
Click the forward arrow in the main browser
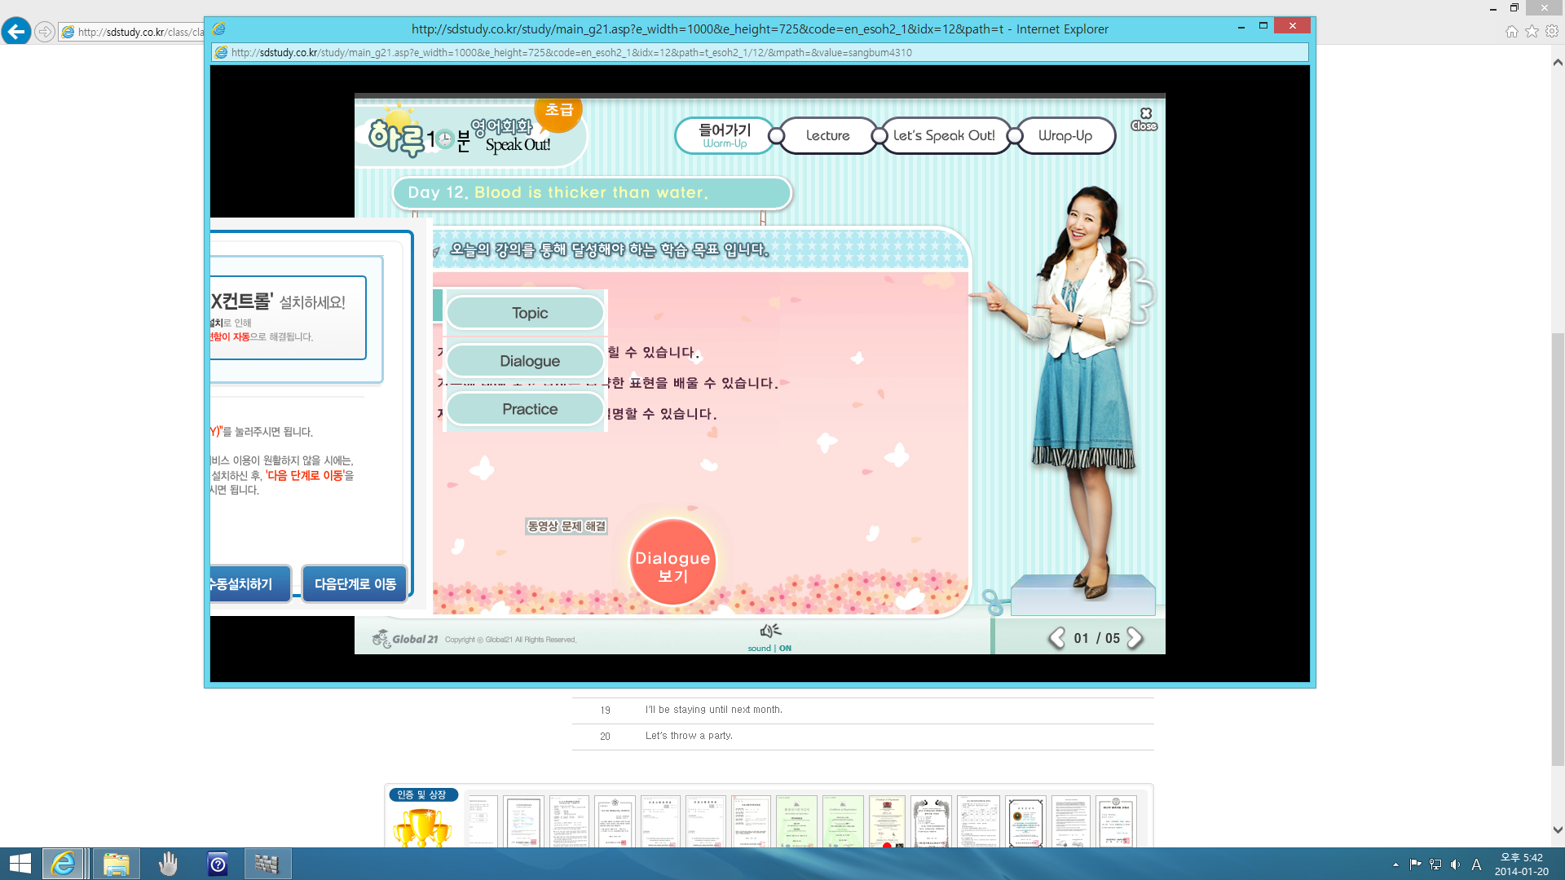[45, 32]
